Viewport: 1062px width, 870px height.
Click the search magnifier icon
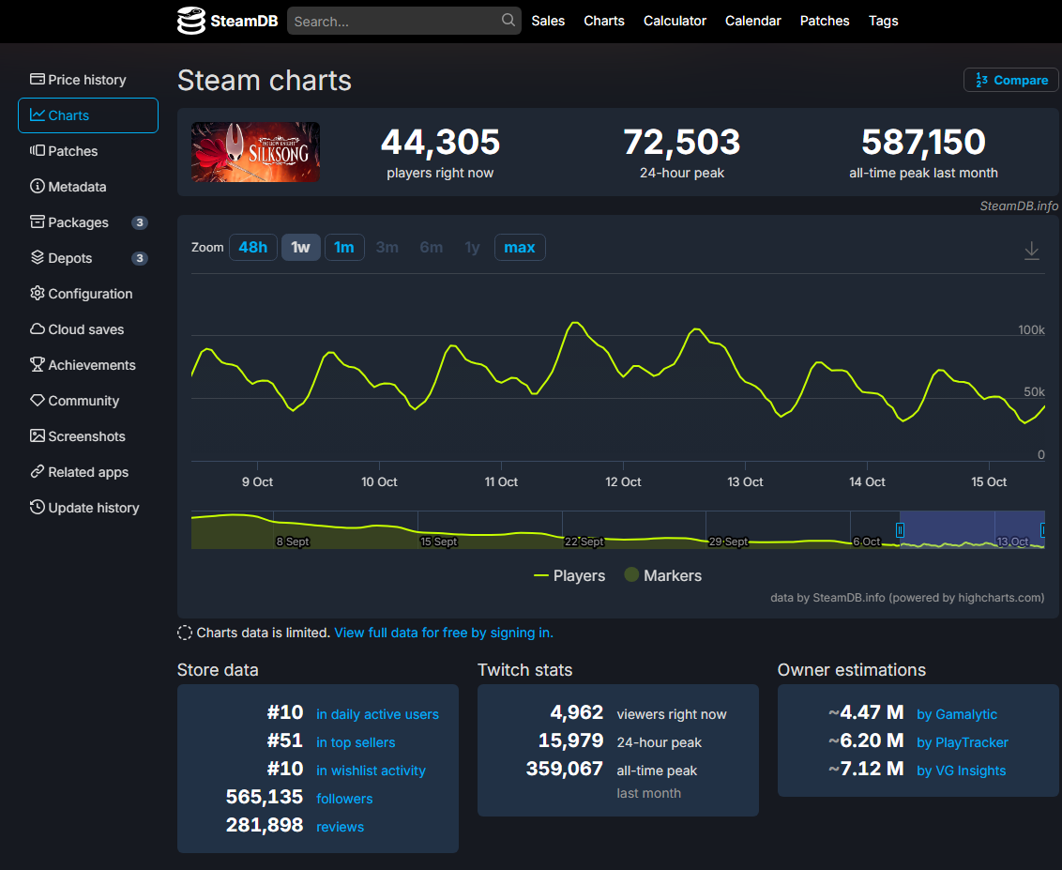[x=508, y=21]
